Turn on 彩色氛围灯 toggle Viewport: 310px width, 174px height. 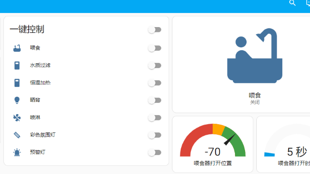tap(155, 135)
